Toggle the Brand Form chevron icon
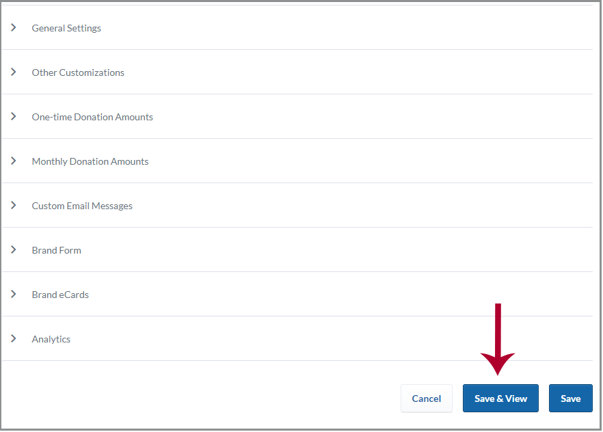Screen dimensions: 603x432 pos(13,250)
